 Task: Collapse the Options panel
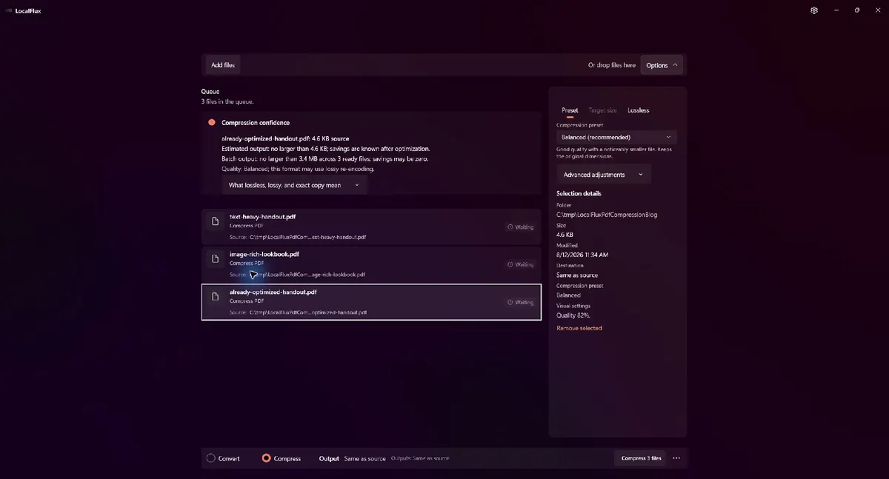click(x=662, y=65)
